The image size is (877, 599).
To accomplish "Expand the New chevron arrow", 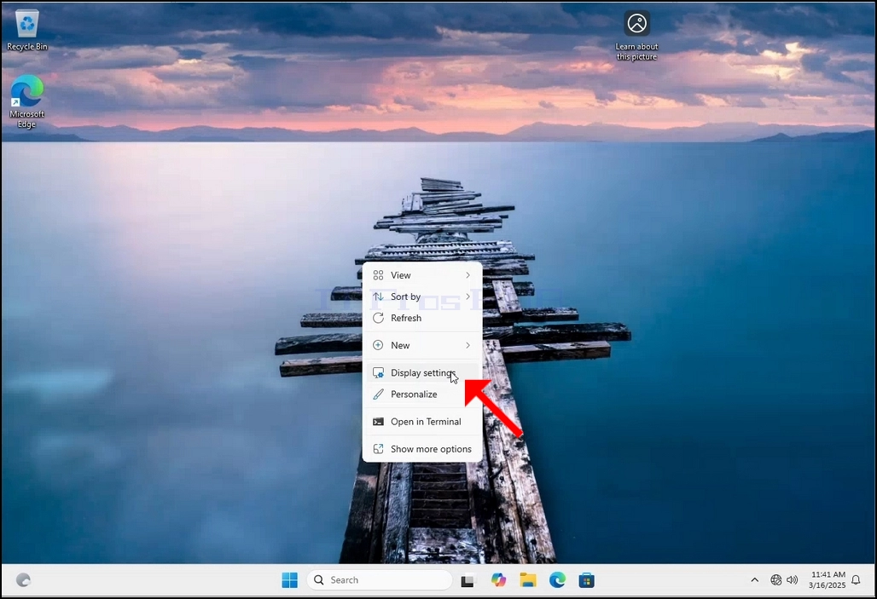I will [468, 345].
